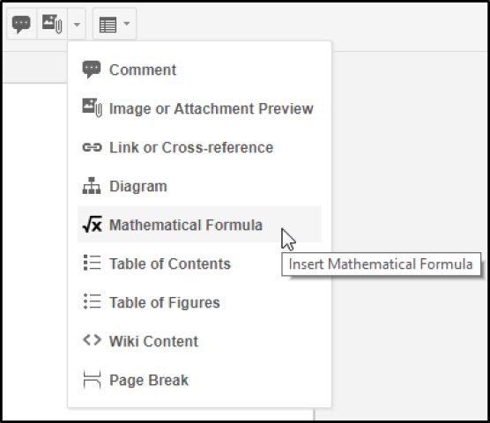Click the table toolbar icon

coord(108,25)
